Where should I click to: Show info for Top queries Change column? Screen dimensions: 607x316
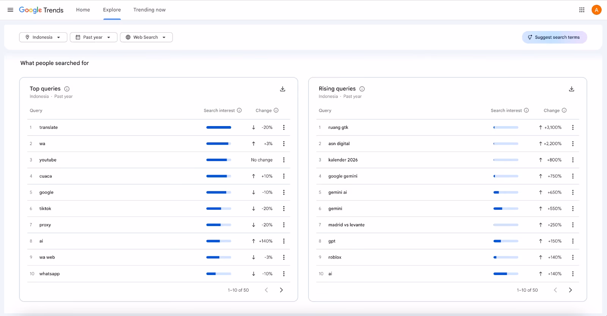276,111
